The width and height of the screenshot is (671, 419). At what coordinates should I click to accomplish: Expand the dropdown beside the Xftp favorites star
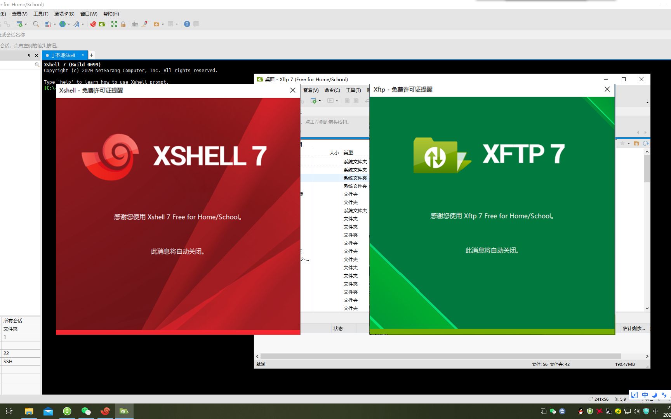[629, 143]
